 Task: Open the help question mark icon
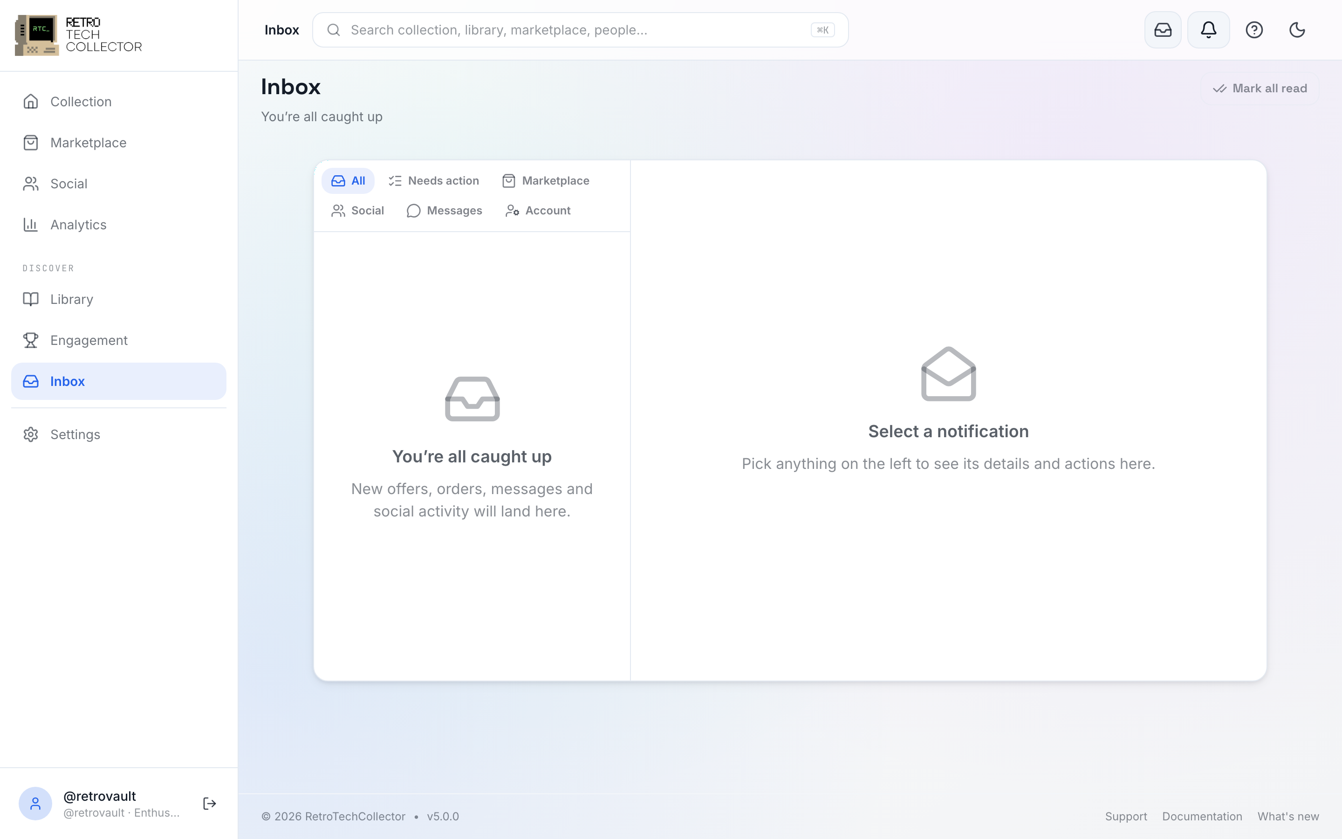pos(1254,30)
